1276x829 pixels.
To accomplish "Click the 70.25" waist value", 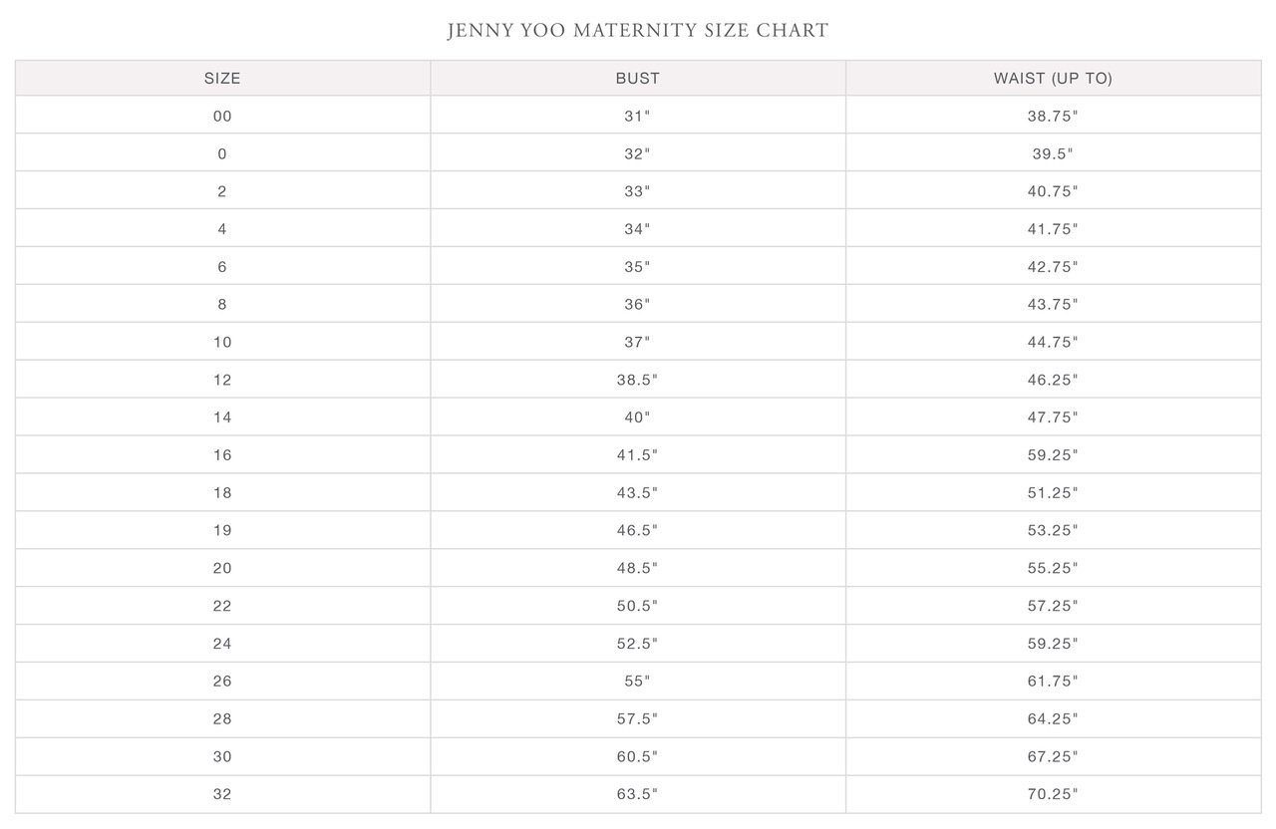I will pos(1053,794).
